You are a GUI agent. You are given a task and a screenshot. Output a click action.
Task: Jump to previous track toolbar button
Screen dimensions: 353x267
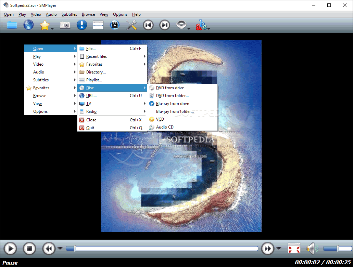[x=148, y=25]
